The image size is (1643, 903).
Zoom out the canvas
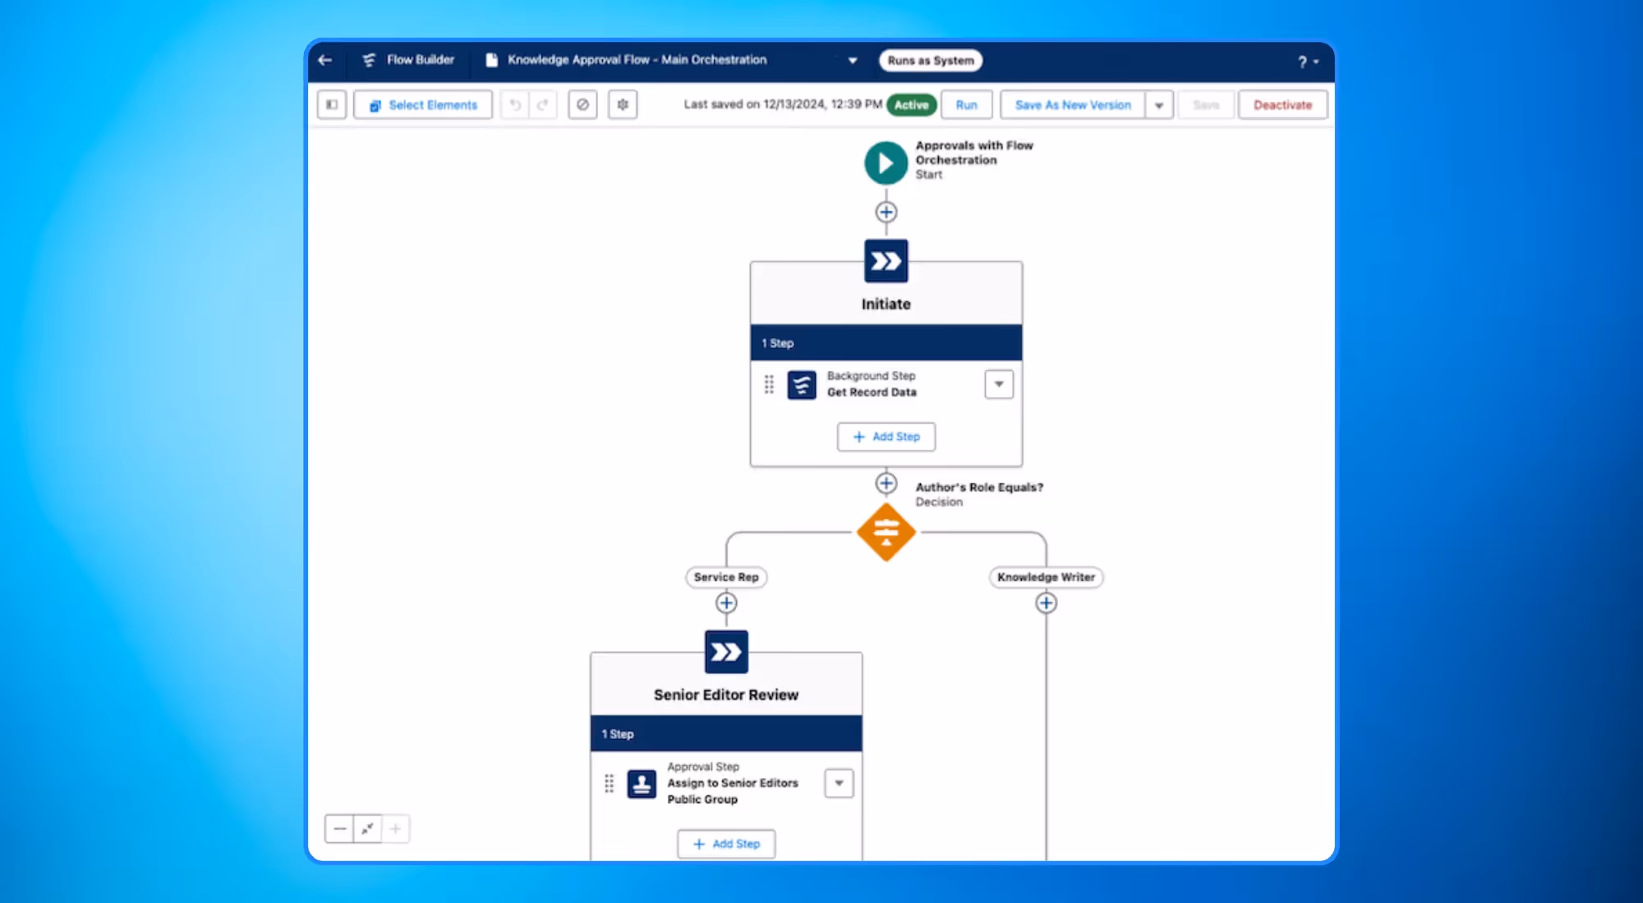coord(339,829)
